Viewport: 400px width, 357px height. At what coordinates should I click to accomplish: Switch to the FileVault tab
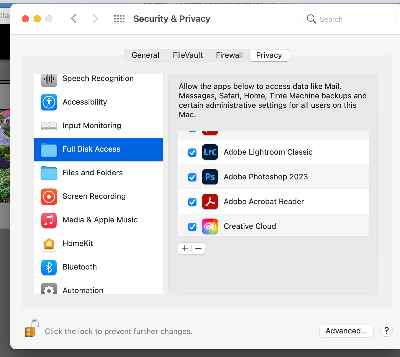pos(188,55)
